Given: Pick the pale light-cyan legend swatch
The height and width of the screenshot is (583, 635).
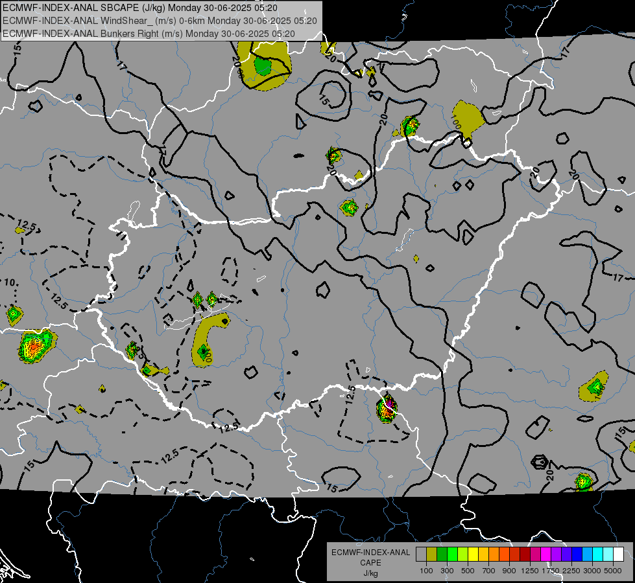Looking at the screenshot, I should tap(608, 554).
